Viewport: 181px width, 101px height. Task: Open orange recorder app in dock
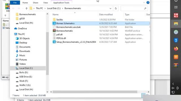click(176, 57)
